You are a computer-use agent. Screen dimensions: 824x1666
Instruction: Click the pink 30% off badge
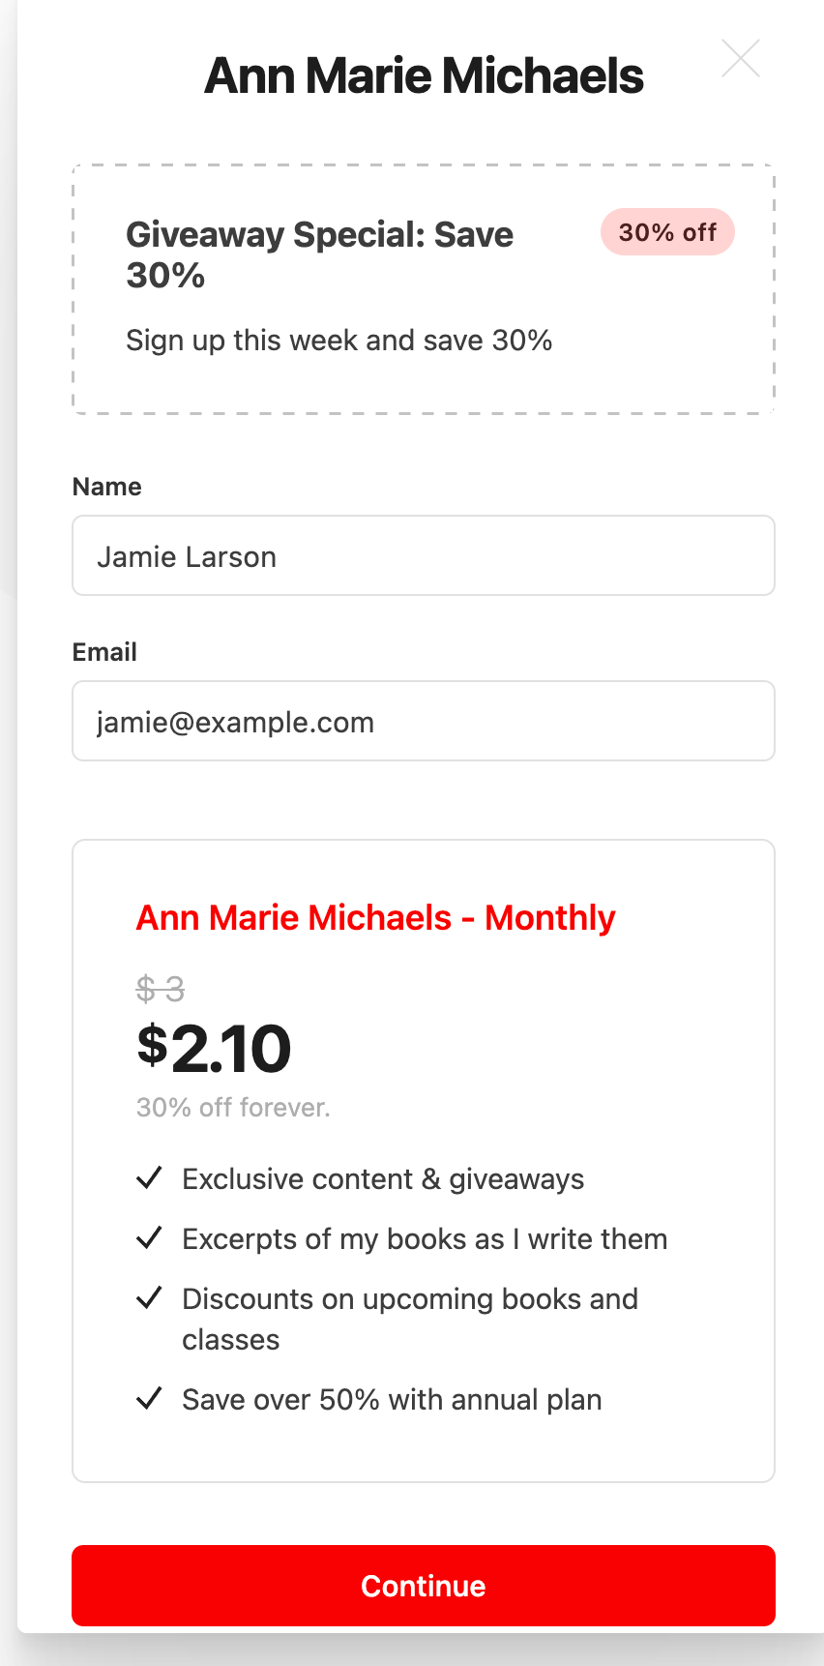coord(667,232)
